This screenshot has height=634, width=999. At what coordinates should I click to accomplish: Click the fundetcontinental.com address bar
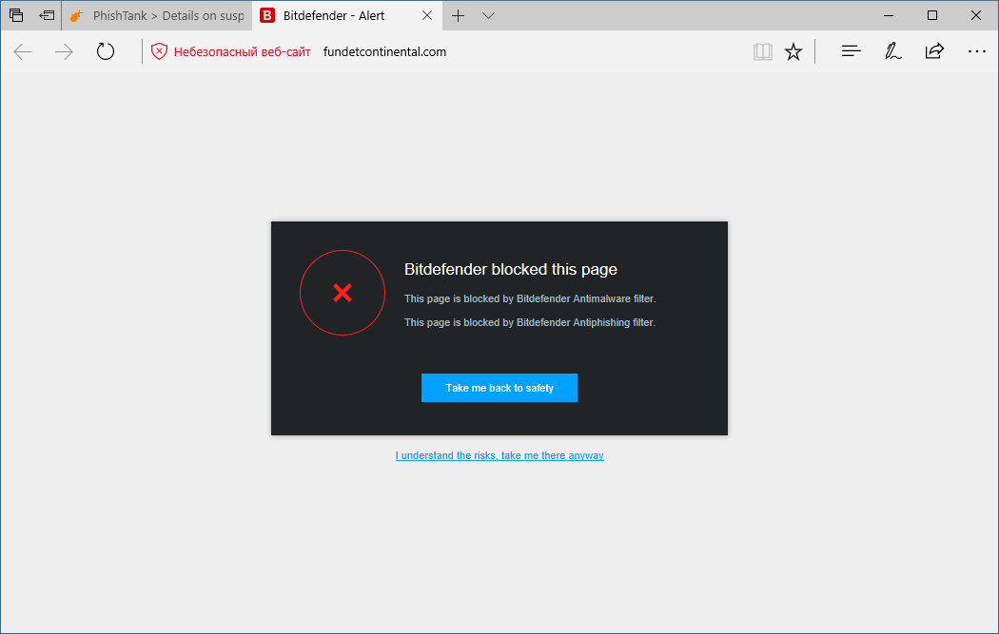384,51
